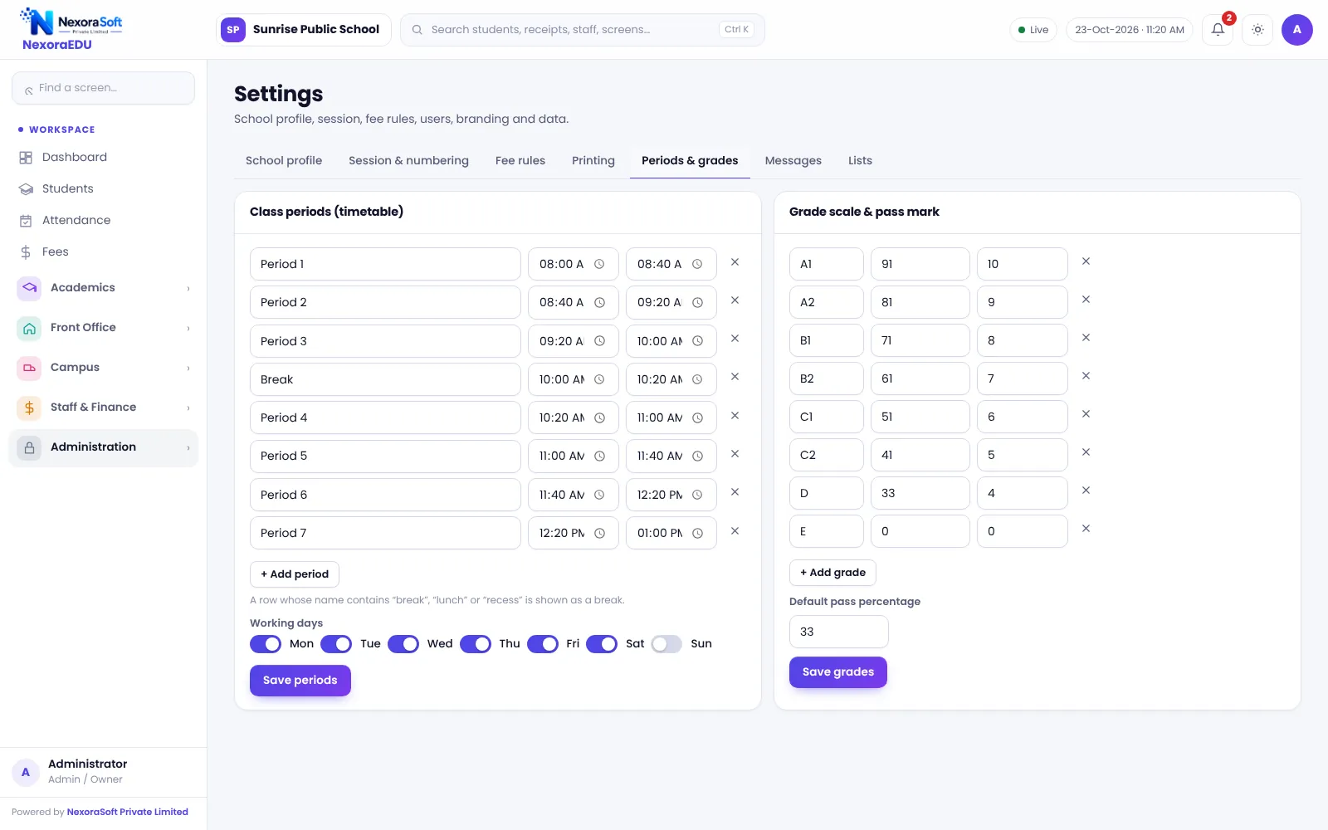
Task: Toggle the light/dark theme icon
Action: tap(1257, 30)
